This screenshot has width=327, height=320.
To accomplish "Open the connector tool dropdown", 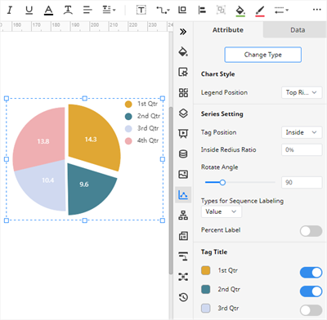I will pyautogui.click(x=163, y=11).
